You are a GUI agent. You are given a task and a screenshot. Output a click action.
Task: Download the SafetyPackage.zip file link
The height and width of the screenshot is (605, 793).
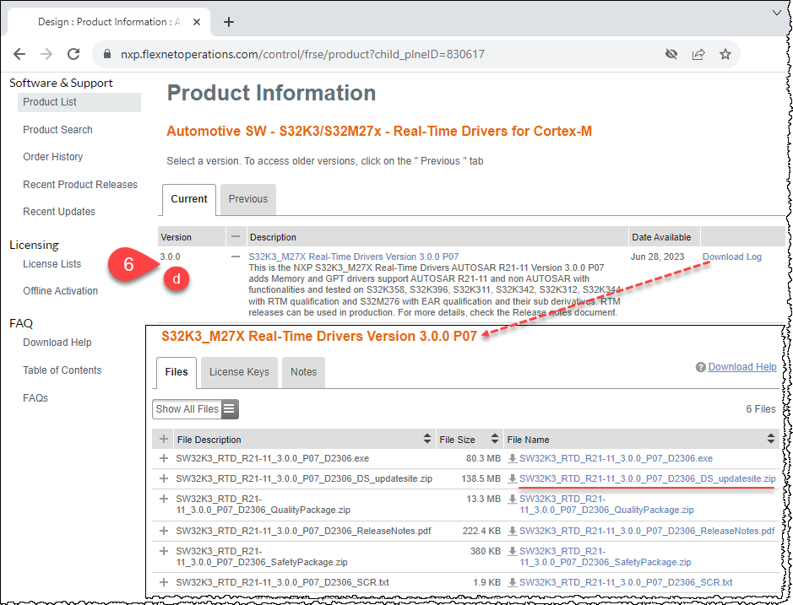point(606,556)
